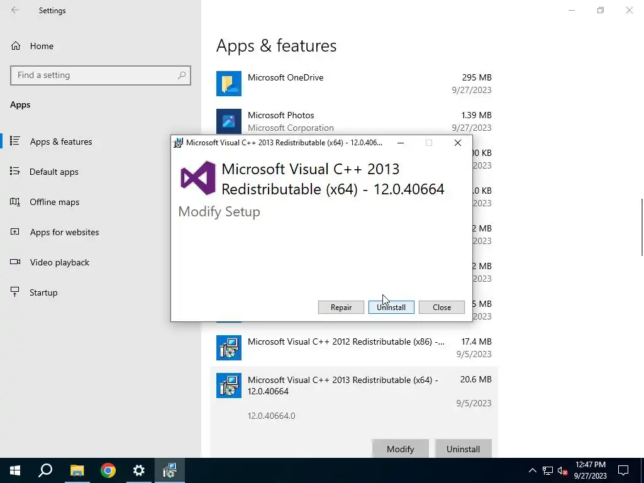Select Visual C++ 2012 Redistributable (x86) entry
Viewport: 644px width, 483px height.
click(354, 347)
